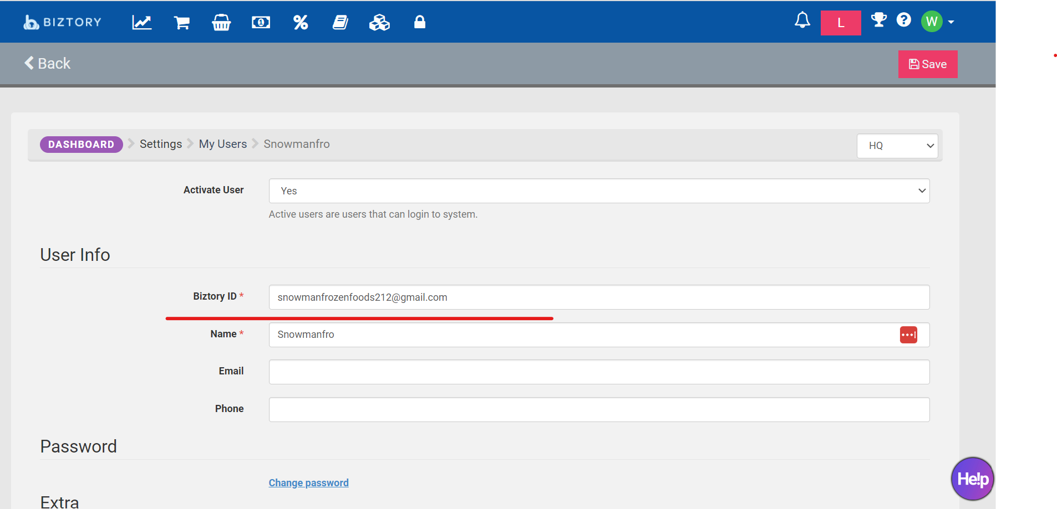Open the shopping cart sales icon

(x=182, y=22)
